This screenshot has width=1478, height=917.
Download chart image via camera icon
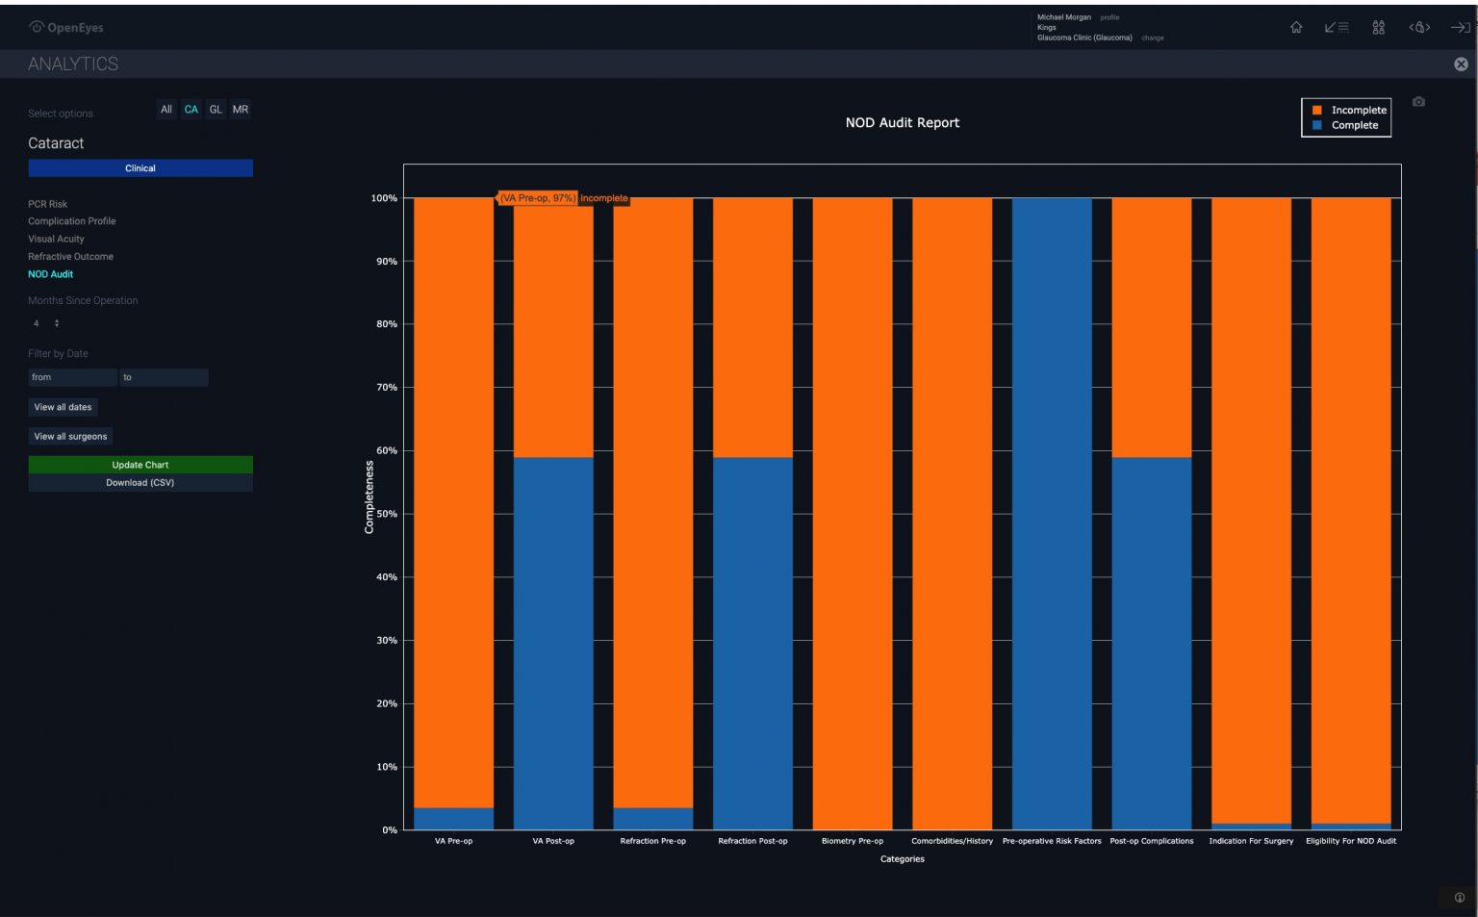click(1418, 102)
